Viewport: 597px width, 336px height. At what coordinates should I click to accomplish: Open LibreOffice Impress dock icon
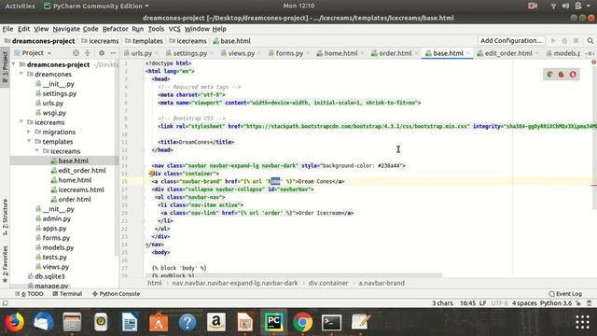[245, 322]
